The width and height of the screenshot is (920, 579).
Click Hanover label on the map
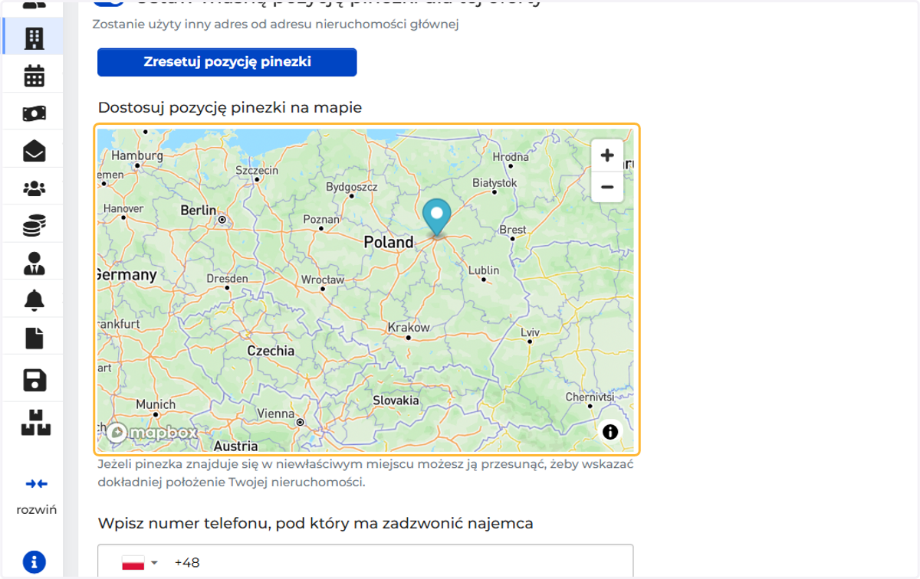(x=123, y=208)
